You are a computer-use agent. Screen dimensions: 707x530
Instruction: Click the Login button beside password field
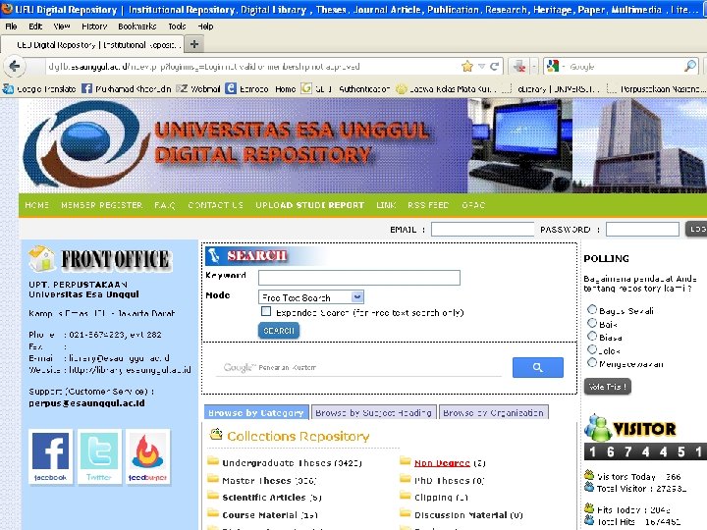click(x=696, y=229)
